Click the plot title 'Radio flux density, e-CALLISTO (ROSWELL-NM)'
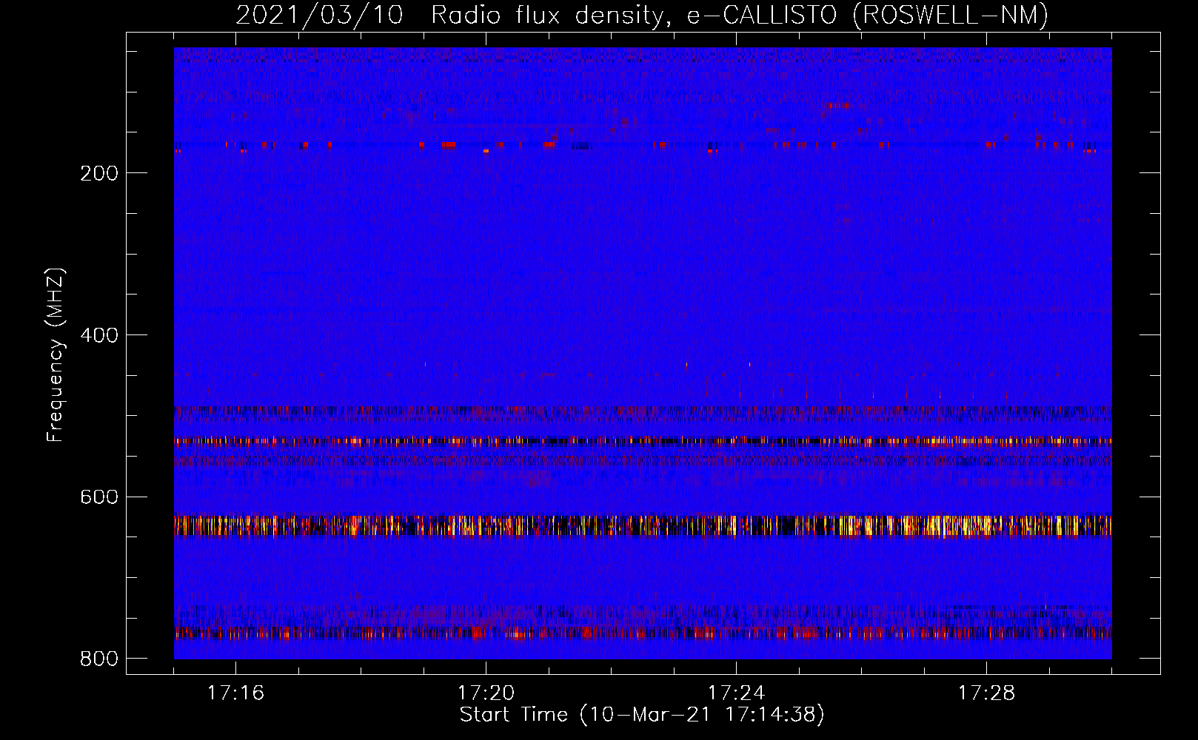The height and width of the screenshot is (740, 1198). tap(740, 16)
